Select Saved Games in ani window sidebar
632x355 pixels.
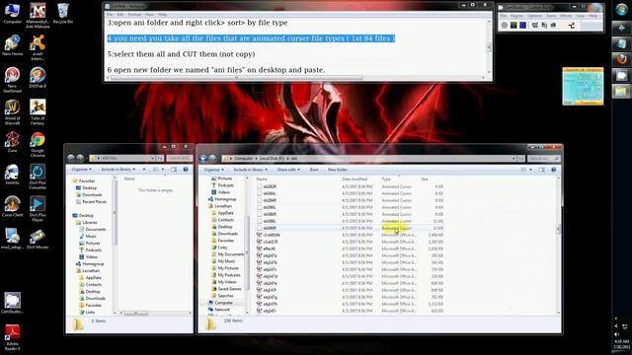coord(226,289)
